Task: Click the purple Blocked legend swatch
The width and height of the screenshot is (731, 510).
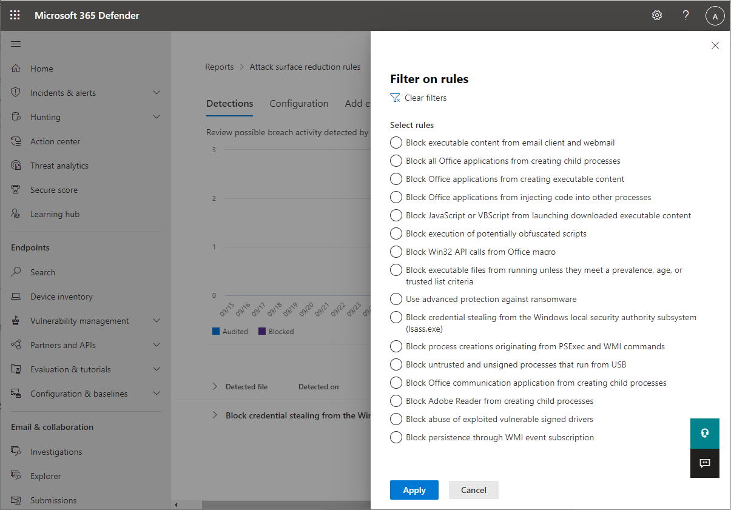Action: pyautogui.click(x=263, y=332)
